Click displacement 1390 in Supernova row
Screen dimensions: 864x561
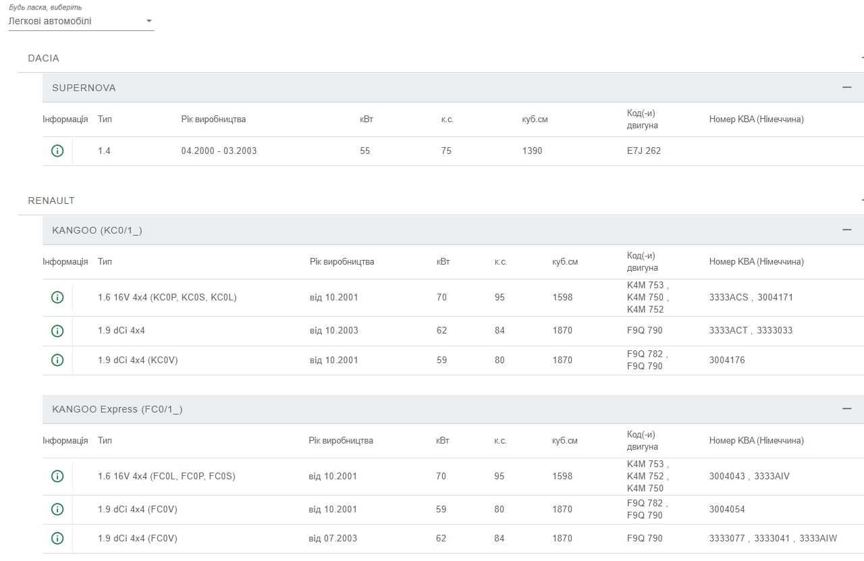point(532,151)
